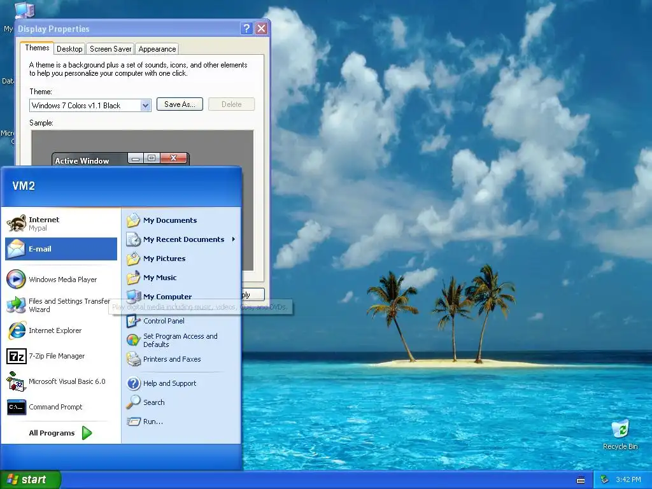Click the E-mail envelope icon
Image resolution: width=652 pixels, height=489 pixels.
tap(16, 249)
